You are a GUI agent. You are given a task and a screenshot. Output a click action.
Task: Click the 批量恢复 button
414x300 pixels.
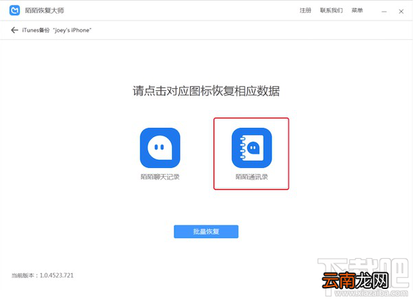(x=206, y=231)
